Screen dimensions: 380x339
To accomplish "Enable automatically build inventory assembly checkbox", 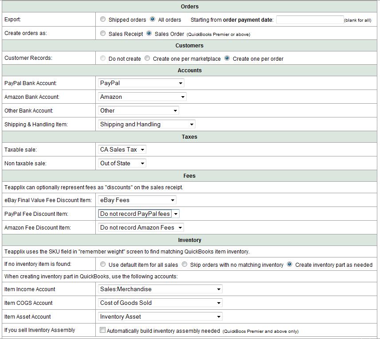I will coord(103,330).
